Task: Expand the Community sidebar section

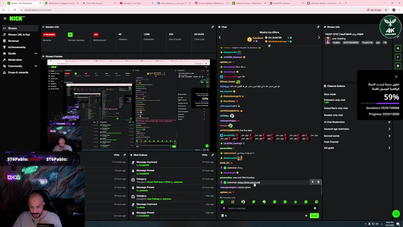Action: tap(36, 66)
